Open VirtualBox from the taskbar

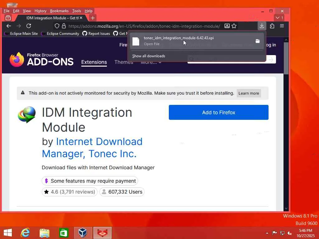[83, 233]
